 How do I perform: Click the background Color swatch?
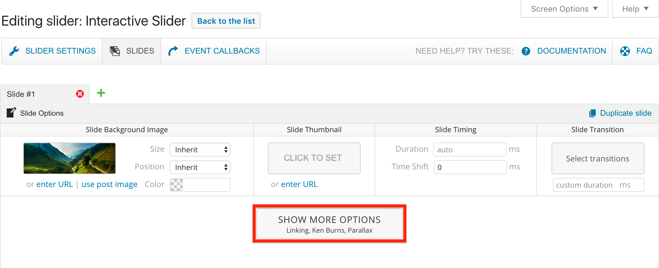point(176,185)
